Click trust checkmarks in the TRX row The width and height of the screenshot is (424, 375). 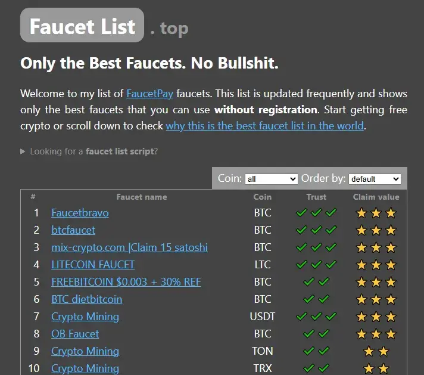point(316,368)
